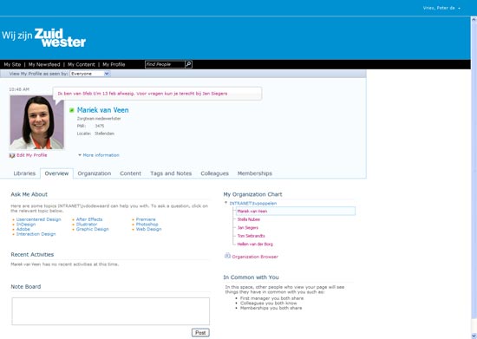Click the scrollbar down arrow
The width and height of the screenshot is (477, 339).
click(474, 336)
